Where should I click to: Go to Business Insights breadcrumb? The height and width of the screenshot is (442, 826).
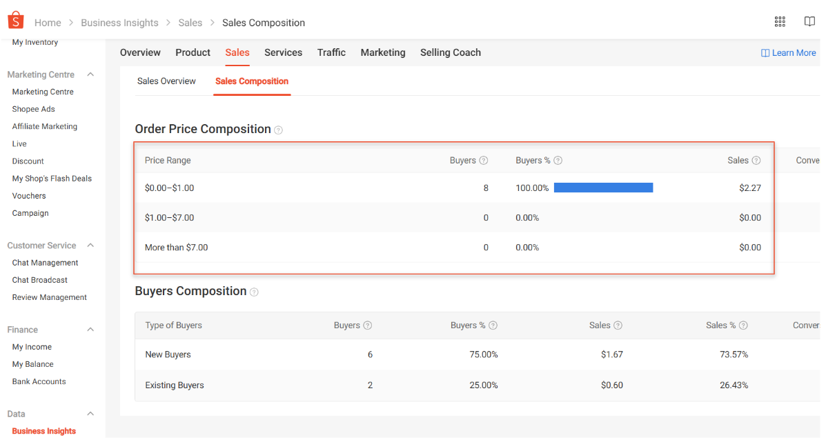click(x=119, y=23)
